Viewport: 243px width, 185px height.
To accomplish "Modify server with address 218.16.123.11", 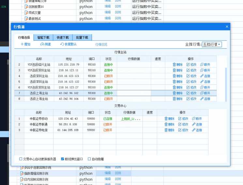I will pyautogui.click(x=191, y=70).
